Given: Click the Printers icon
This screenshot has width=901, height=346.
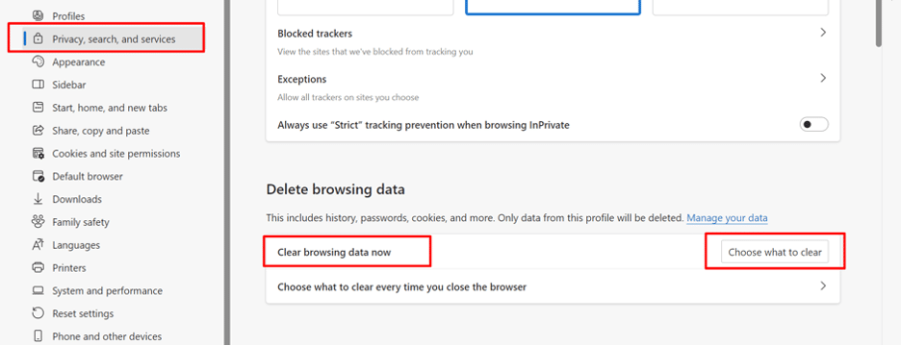Looking at the screenshot, I should 38,268.
